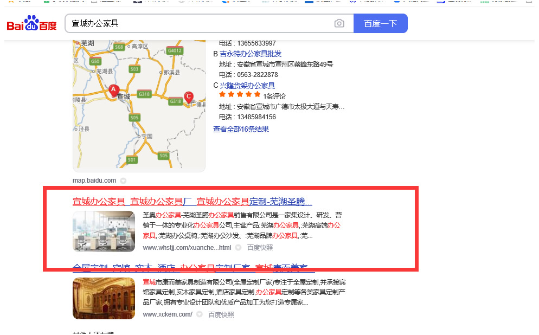Open image search via the camera icon
This screenshot has width=539, height=335.
pyautogui.click(x=339, y=23)
